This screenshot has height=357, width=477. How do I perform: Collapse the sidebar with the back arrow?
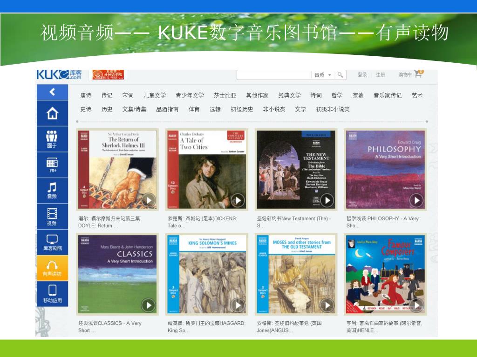point(52,92)
